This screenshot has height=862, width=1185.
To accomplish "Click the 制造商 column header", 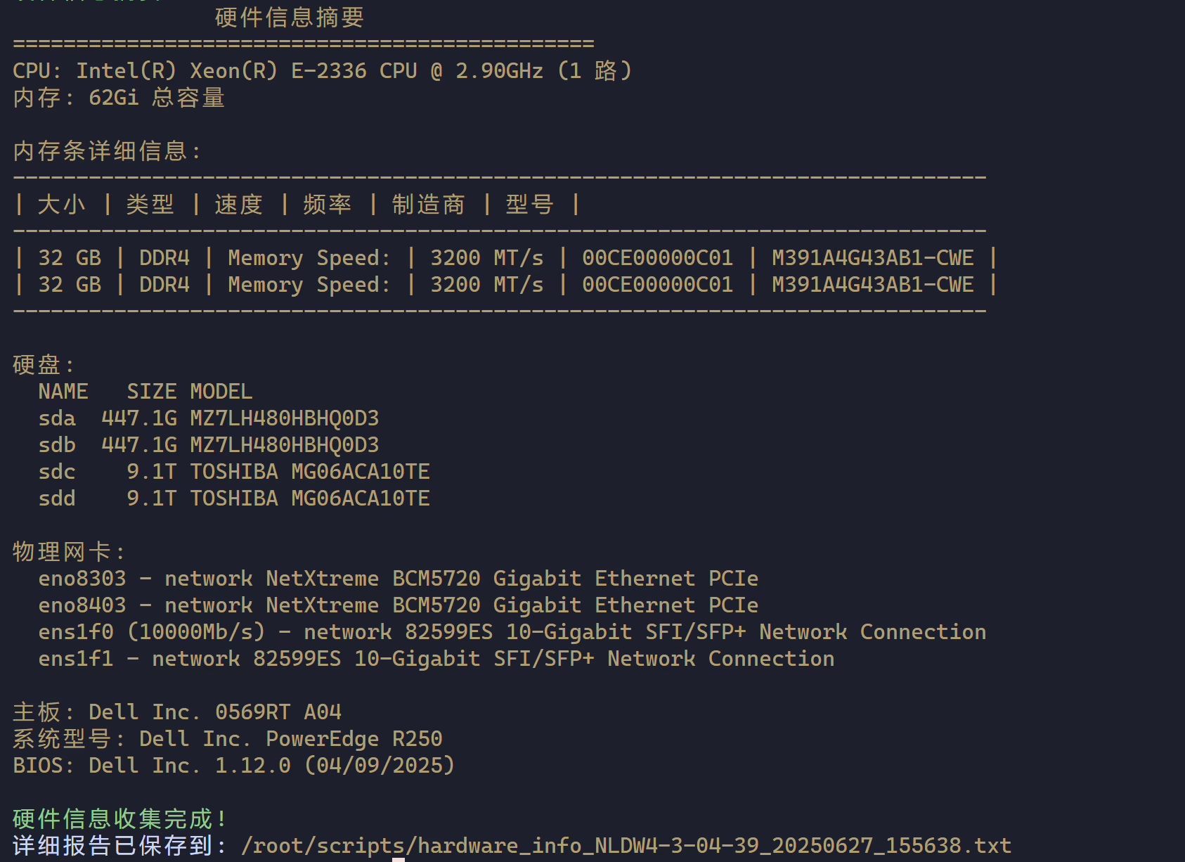I will pyautogui.click(x=428, y=205).
